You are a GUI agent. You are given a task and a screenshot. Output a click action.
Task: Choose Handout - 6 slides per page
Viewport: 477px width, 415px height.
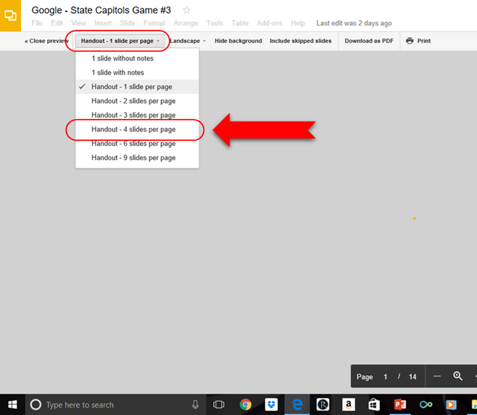(137, 143)
